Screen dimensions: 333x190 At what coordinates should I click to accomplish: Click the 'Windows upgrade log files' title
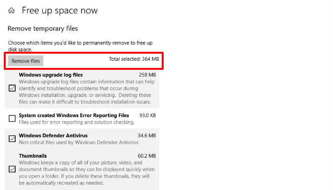51,75
